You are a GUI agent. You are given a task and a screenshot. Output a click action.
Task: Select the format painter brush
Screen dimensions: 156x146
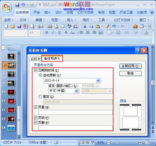107,26
